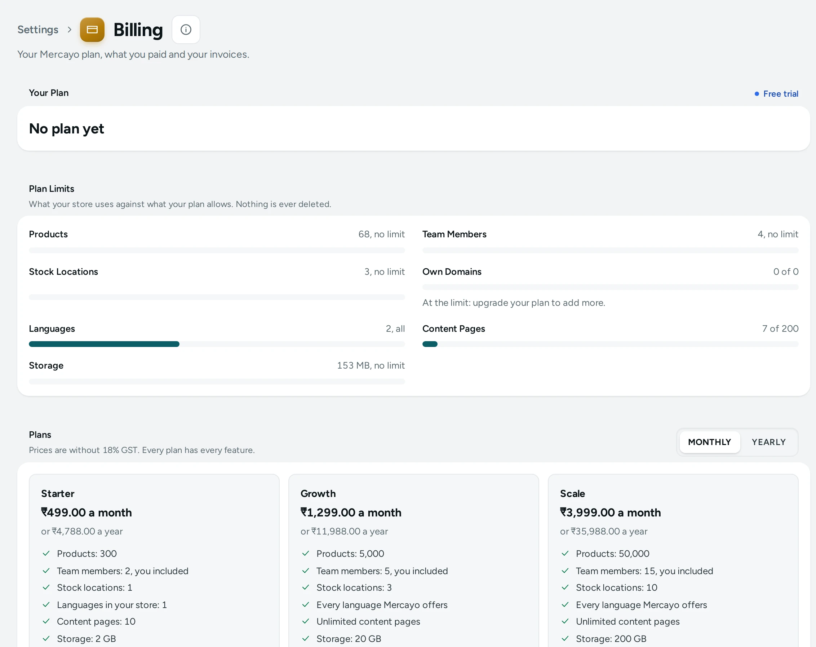
Task: Click the 153 MB, no limit Storage value
Action: pos(371,365)
